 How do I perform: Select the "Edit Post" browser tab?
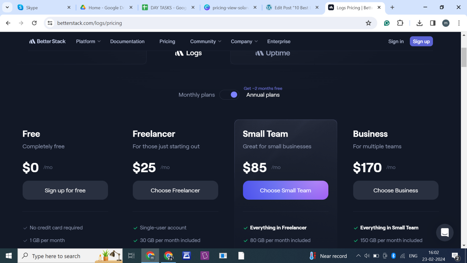coord(290,7)
